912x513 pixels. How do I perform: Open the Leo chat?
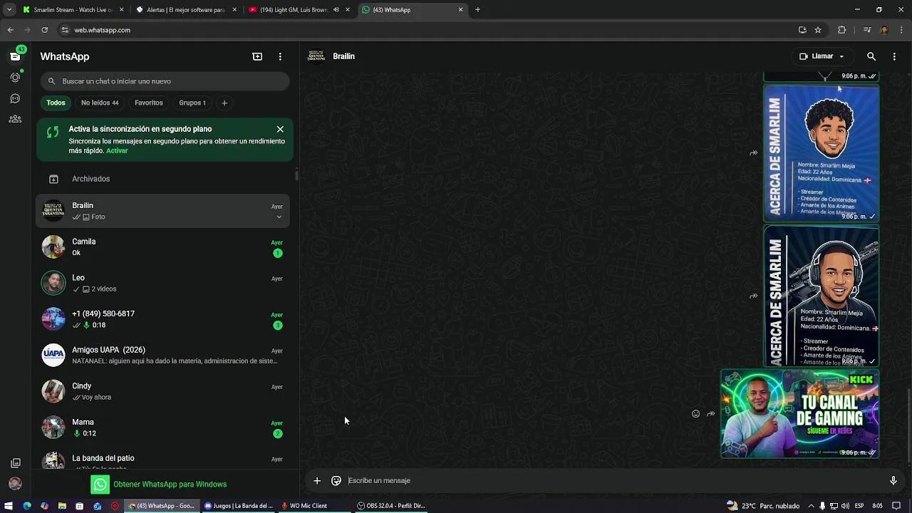163,284
